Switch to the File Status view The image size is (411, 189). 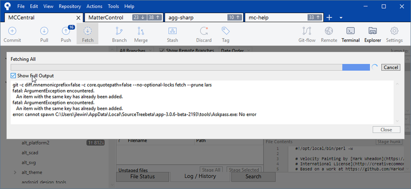tap(142, 176)
